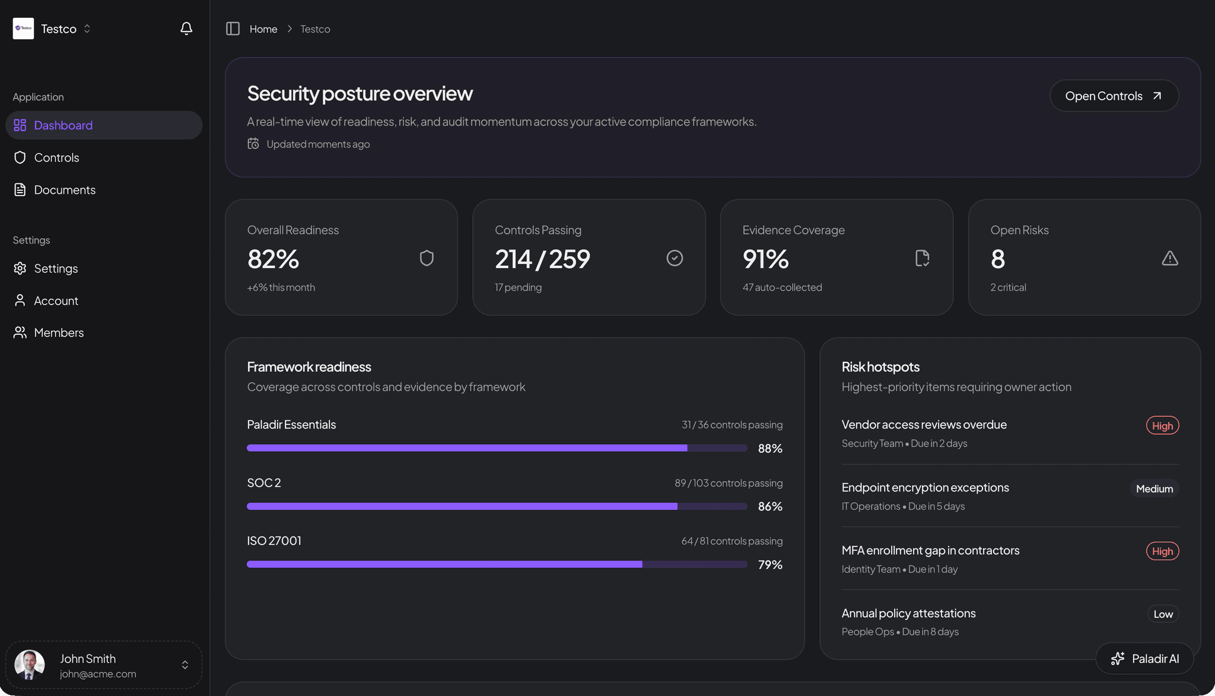
Task: Click John Smith's avatar photo
Action: coord(30,665)
